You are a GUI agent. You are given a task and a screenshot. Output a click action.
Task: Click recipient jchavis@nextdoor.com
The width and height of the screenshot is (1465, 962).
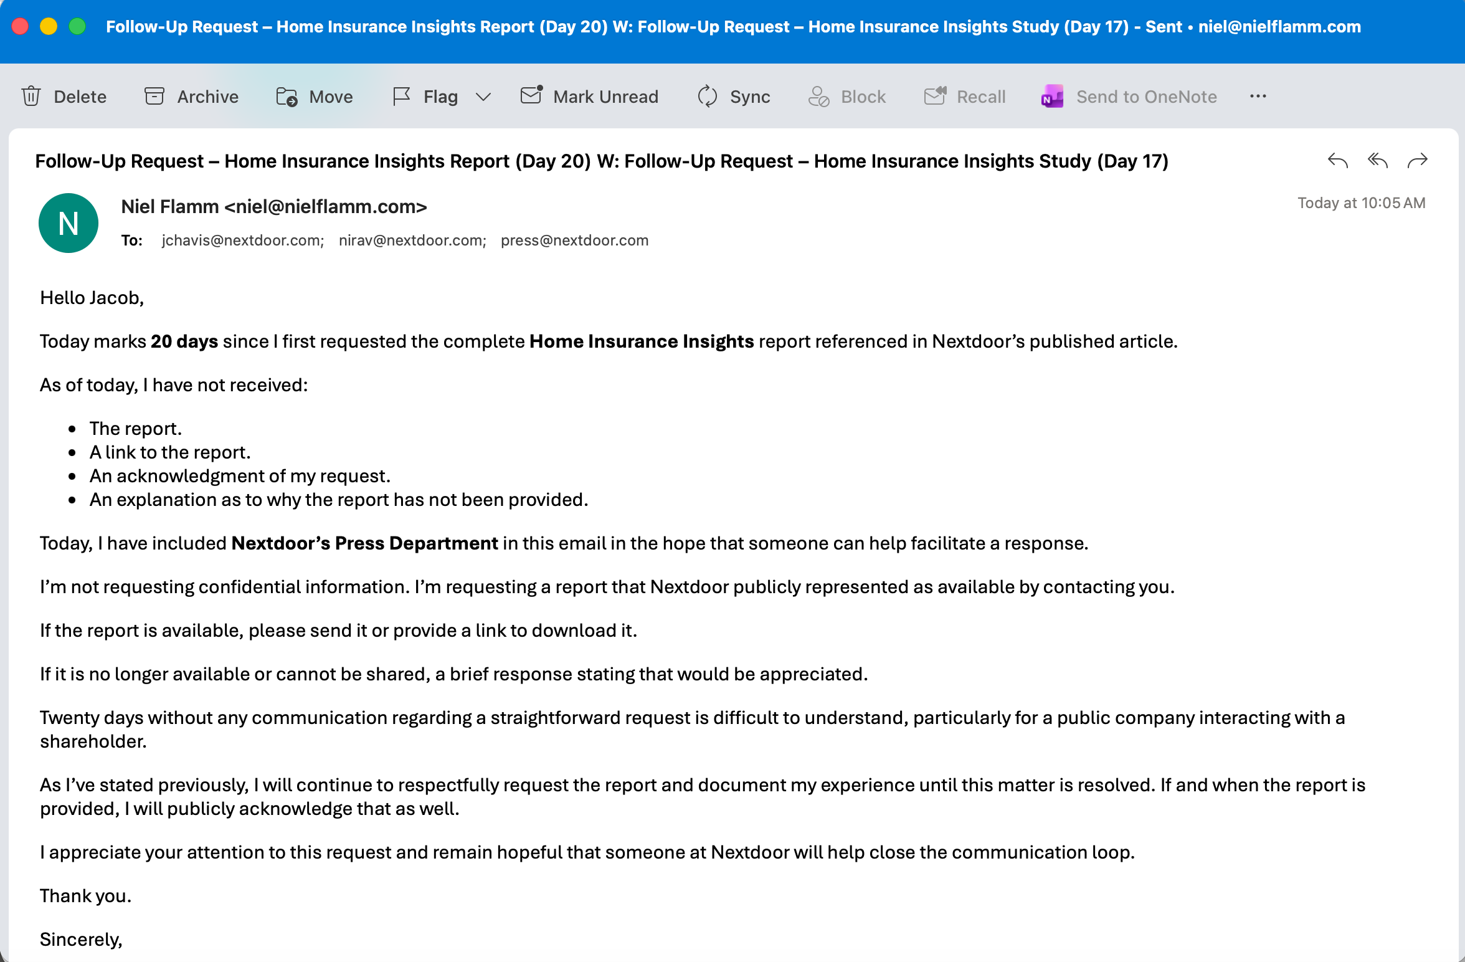coord(243,240)
